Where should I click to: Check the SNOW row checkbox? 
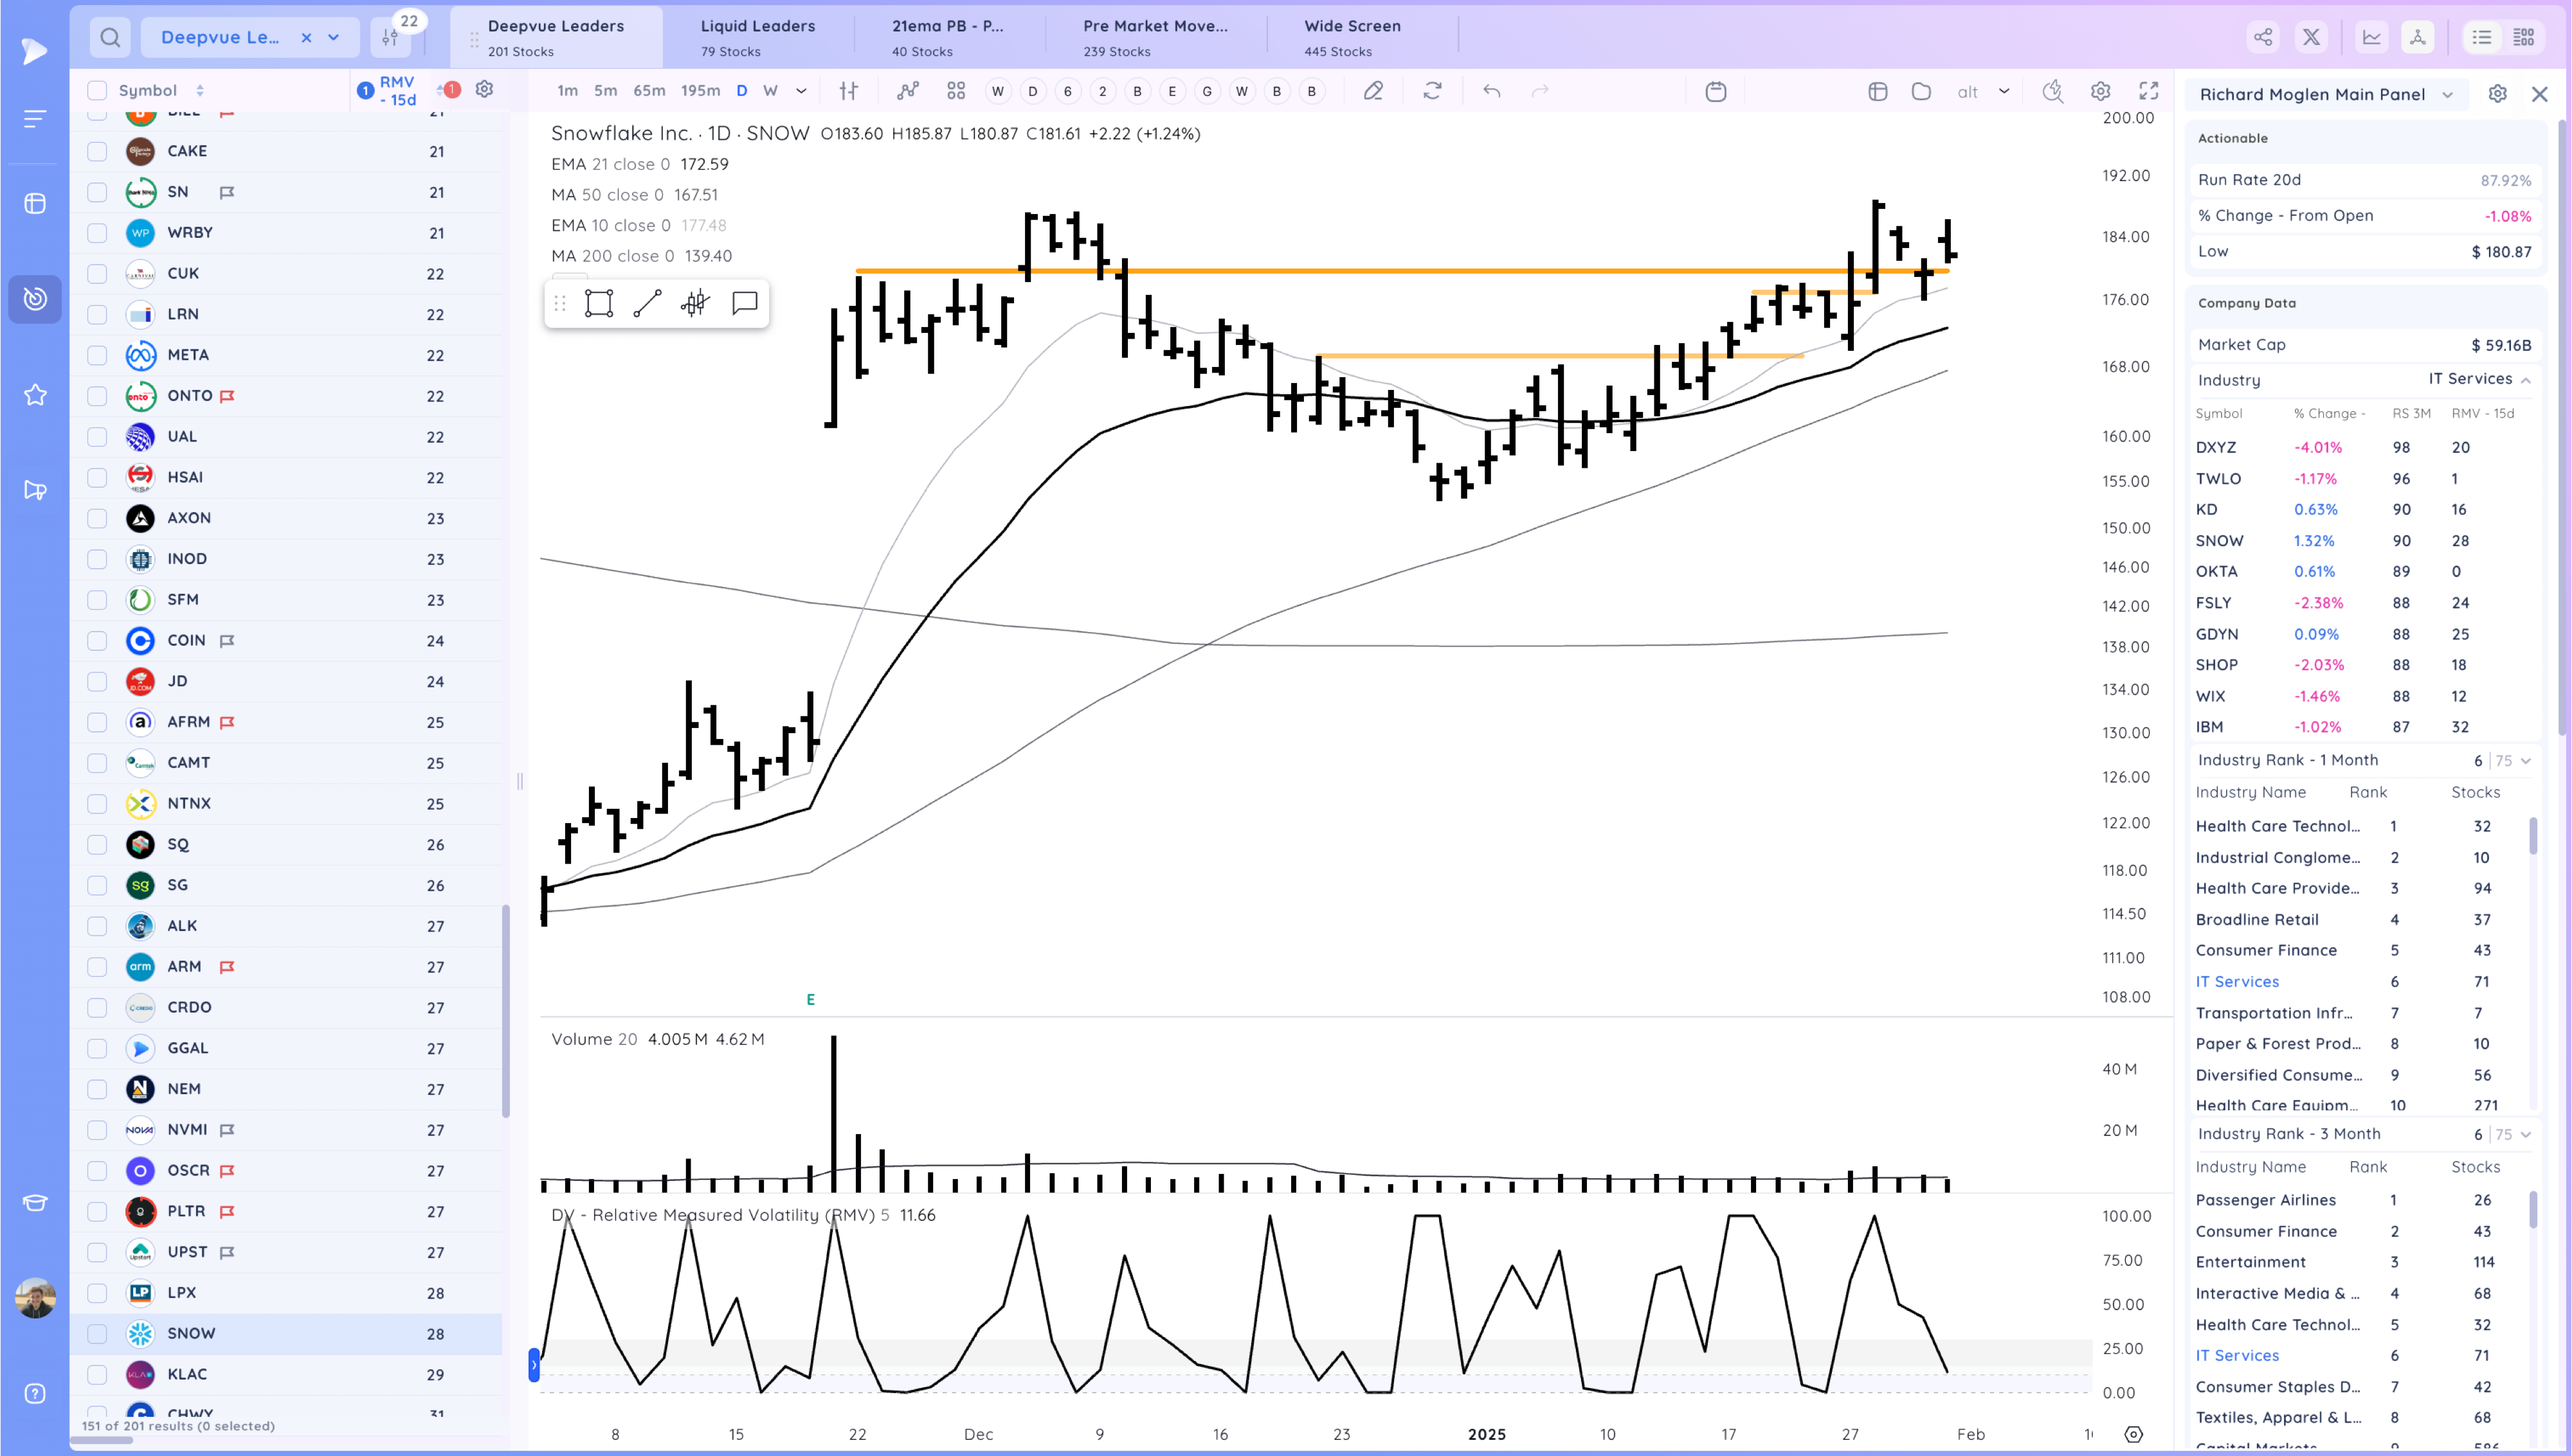97,1333
